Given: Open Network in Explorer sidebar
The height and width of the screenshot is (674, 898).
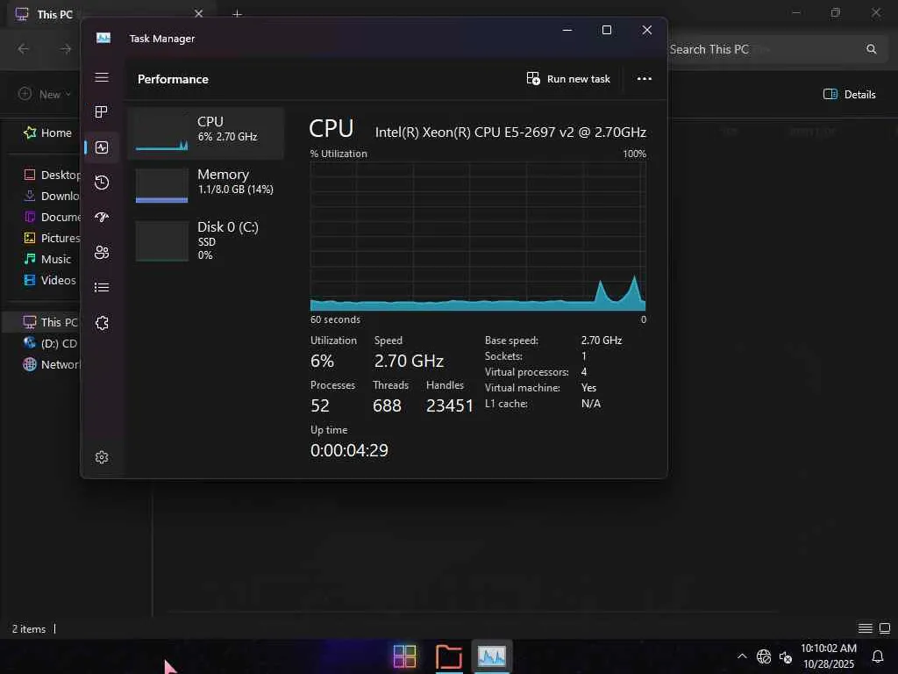Looking at the screenshot, I should click(52, 364).
